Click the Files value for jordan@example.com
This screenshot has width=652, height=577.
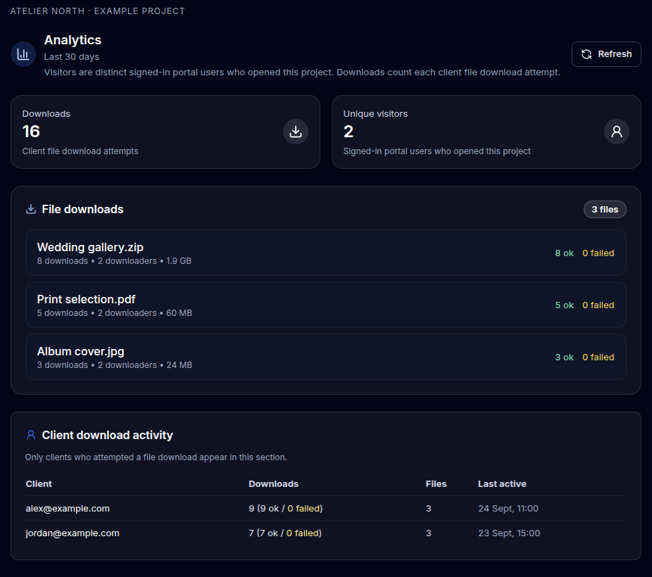(x=428, y=533)
